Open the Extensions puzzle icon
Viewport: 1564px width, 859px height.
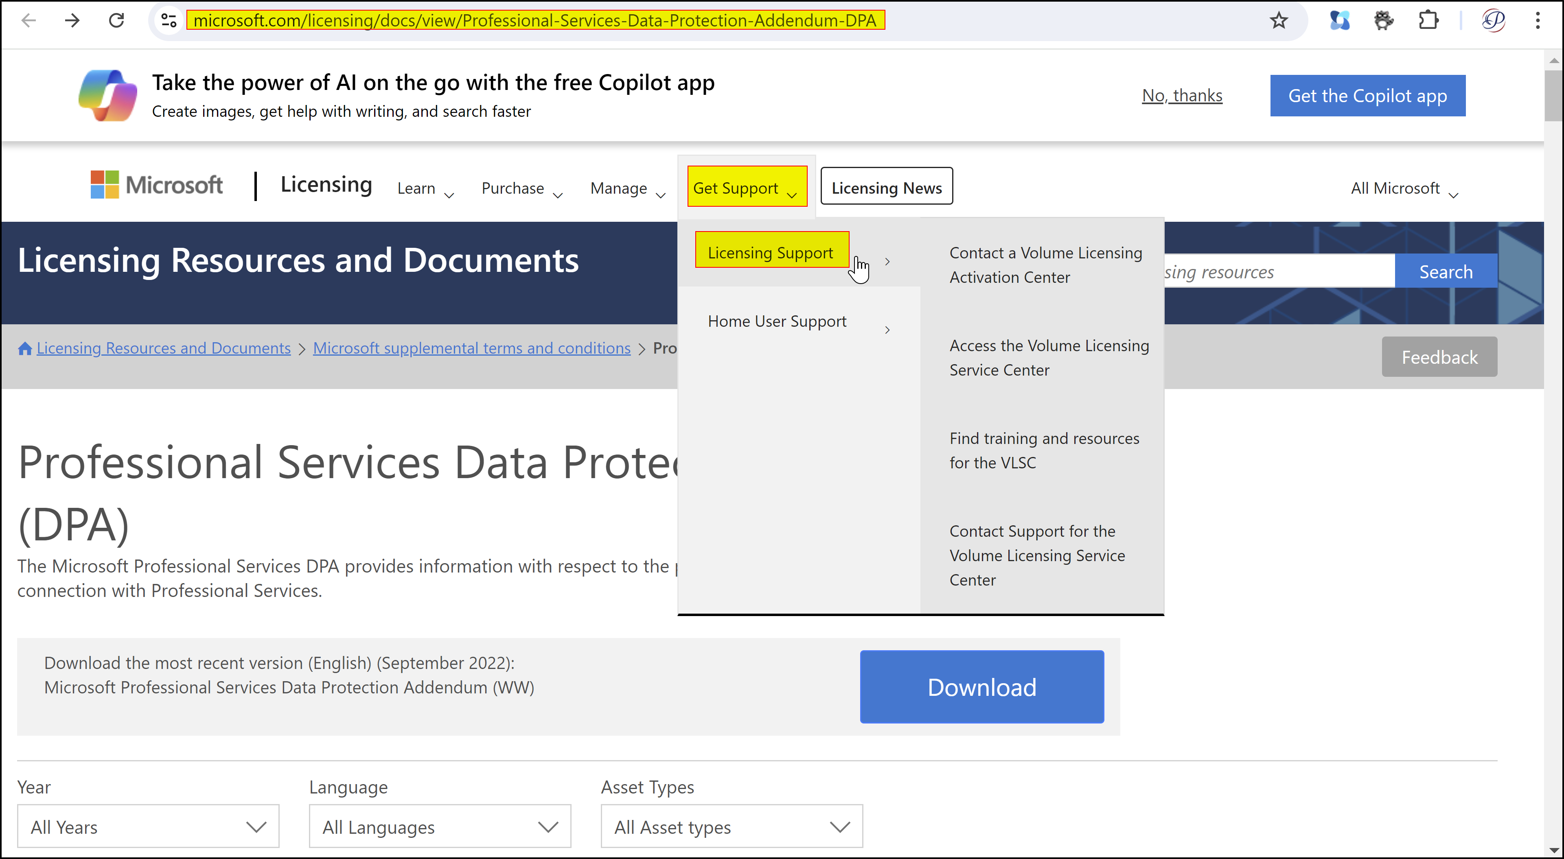(x=1428, y=21)
